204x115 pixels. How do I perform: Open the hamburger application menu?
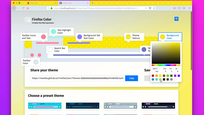pyautogui.click(x=189, y=8)
